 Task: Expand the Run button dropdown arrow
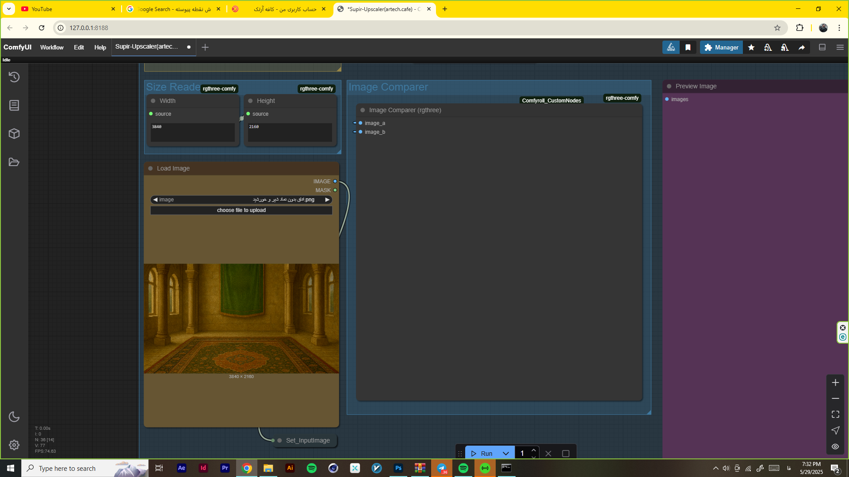point(506,454)
